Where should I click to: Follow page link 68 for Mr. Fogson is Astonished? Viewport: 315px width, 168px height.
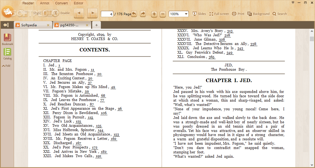point(103,96)
